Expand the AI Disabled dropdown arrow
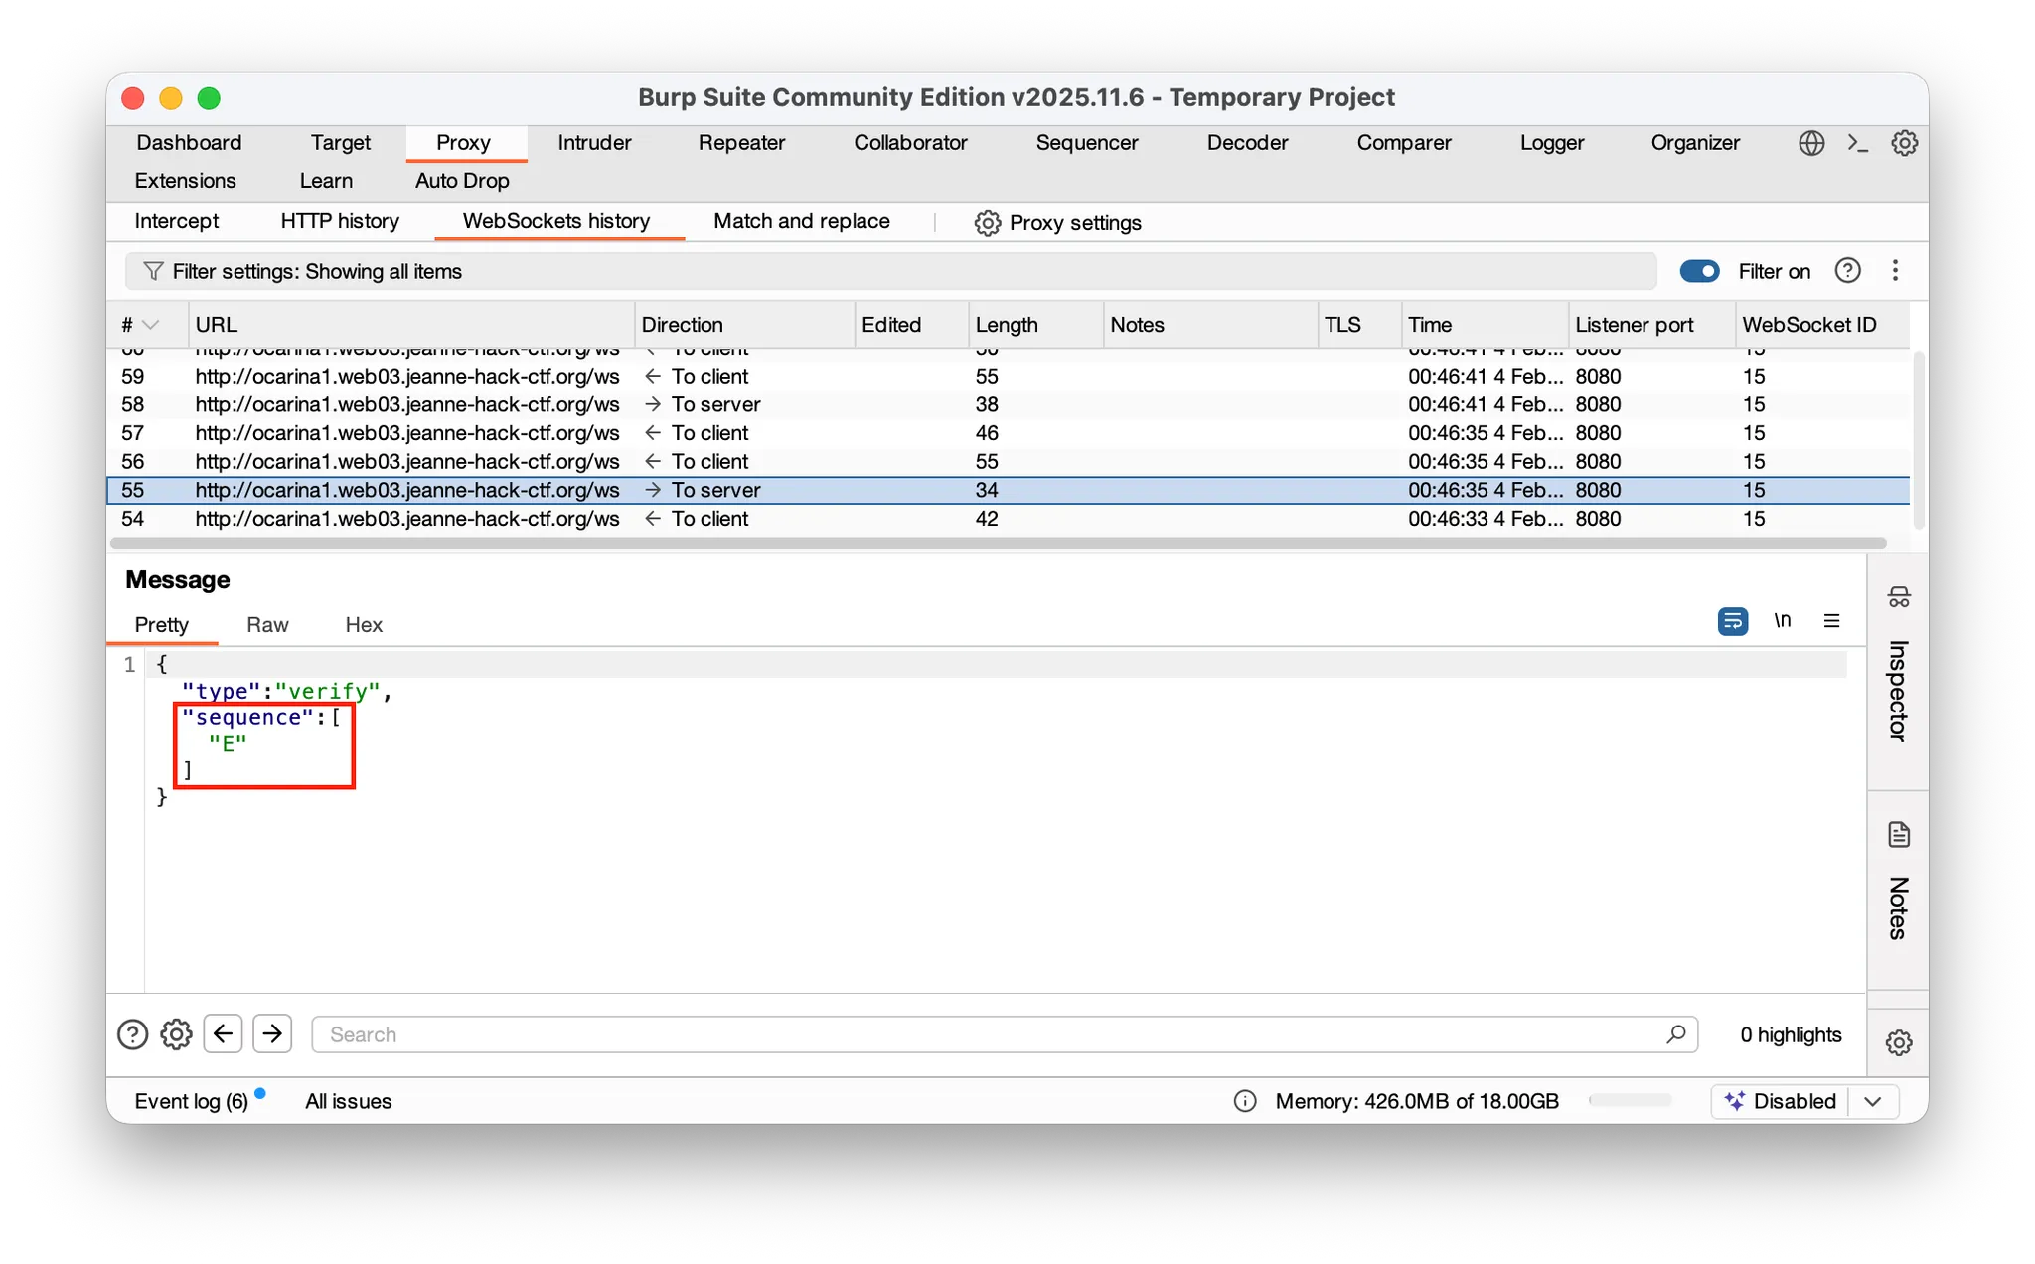Viewport: 2035px width, 1264px height. [x=1873, y=1101]
